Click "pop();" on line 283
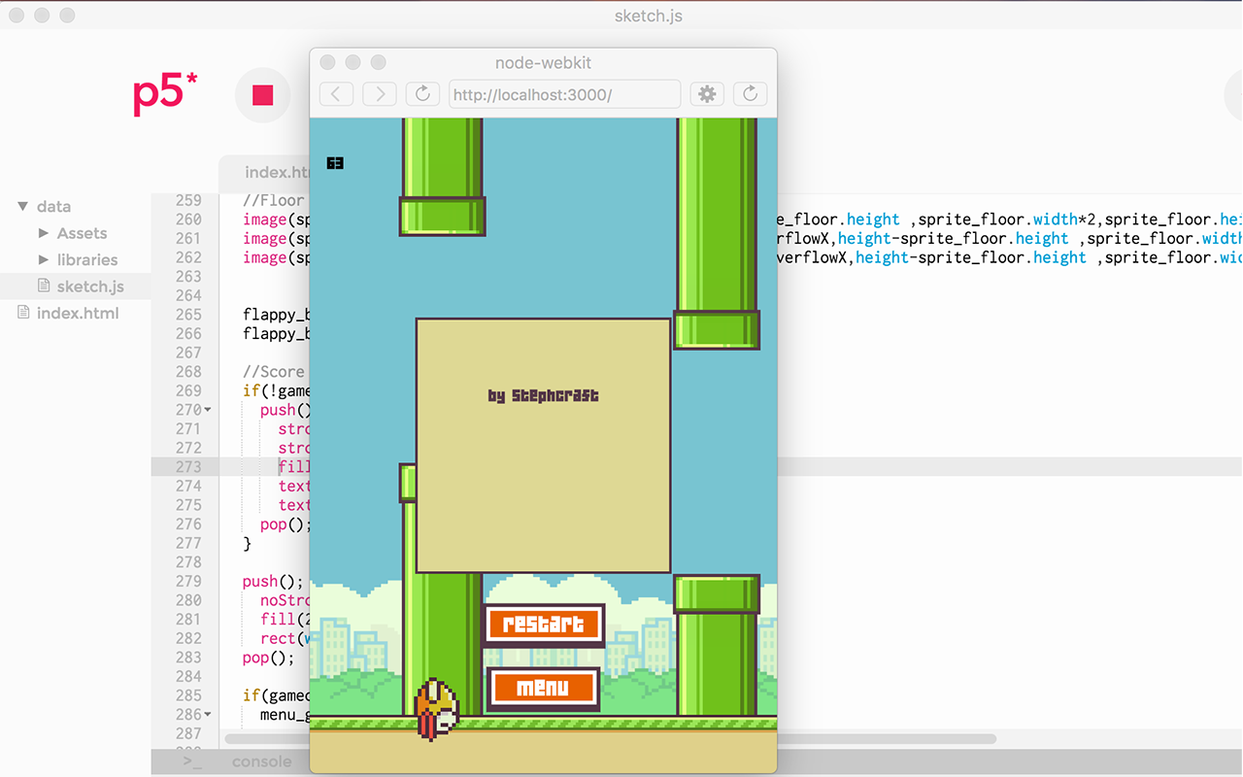 click(268, 658)
